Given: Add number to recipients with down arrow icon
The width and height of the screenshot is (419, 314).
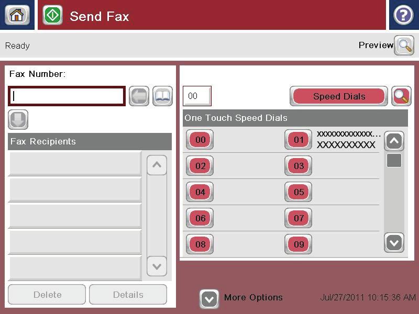Looking at the screenshot, I should click(x=18, y=119).
